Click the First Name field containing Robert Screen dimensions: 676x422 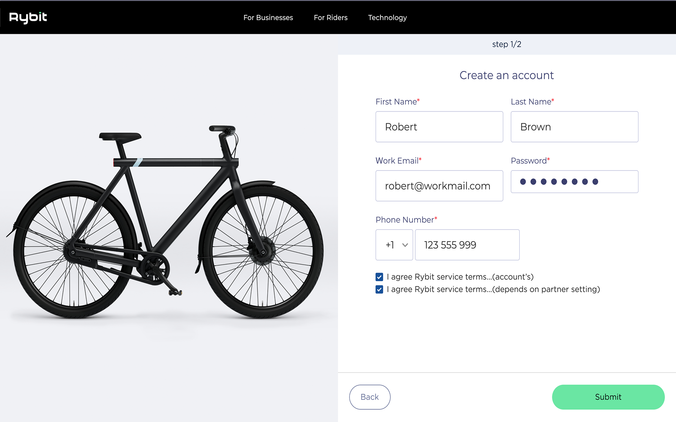(439, 127)
